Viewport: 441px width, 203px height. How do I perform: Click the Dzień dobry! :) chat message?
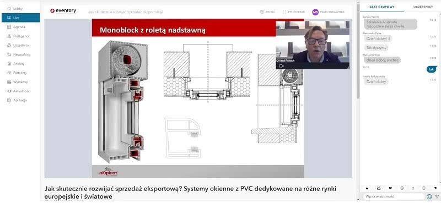(x=378, y=39)
